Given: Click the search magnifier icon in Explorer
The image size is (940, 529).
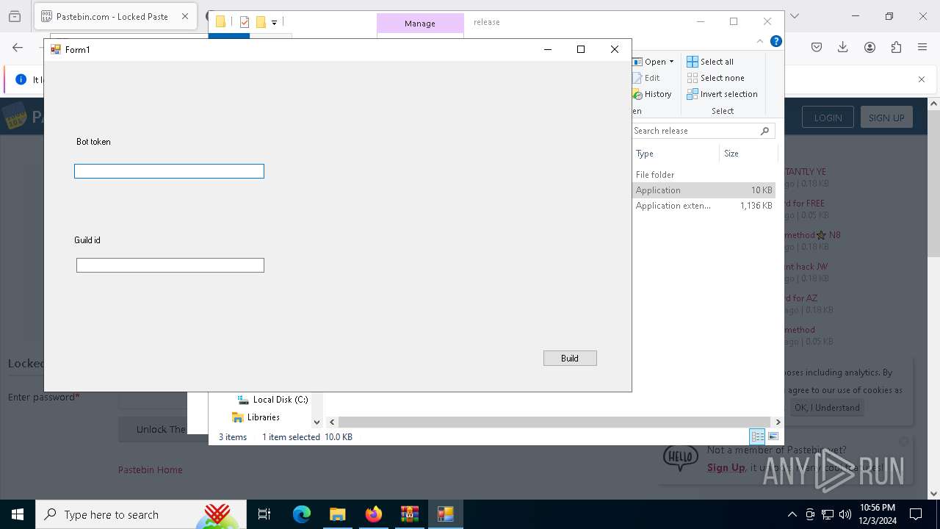Looking at the screenshot, I should tap(764, 131).
